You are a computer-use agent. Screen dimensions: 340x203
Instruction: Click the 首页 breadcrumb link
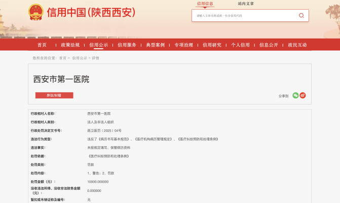click(x=63, y=58)
